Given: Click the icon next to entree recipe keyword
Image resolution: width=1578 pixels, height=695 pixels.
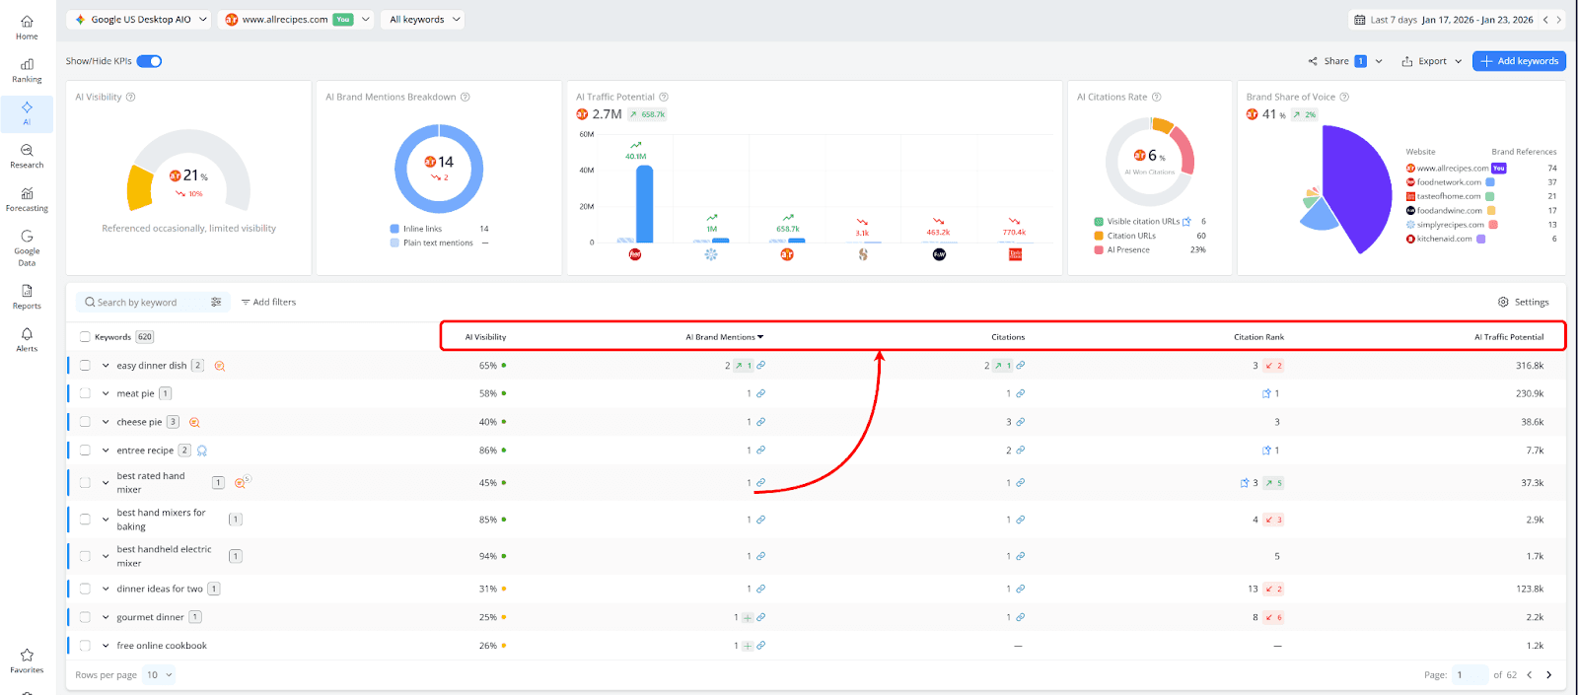Looking at the screenshot, I should tap(202, 451).
